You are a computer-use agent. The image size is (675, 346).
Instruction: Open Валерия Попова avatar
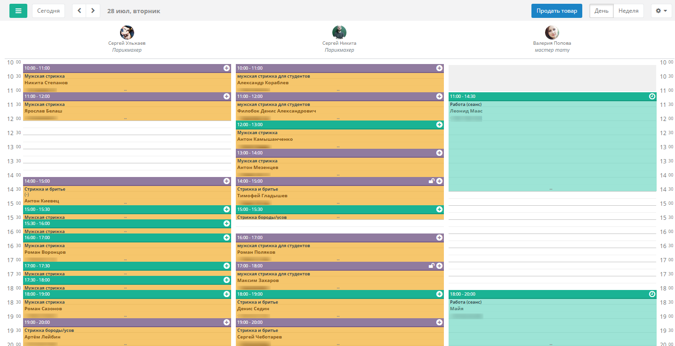coord(552,32)
